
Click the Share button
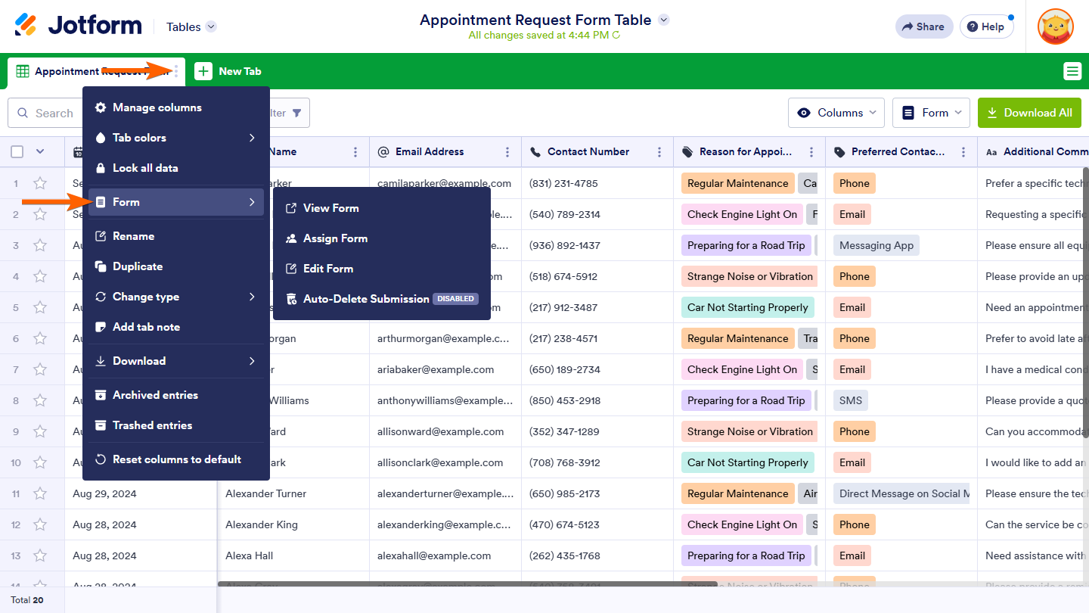923,26
